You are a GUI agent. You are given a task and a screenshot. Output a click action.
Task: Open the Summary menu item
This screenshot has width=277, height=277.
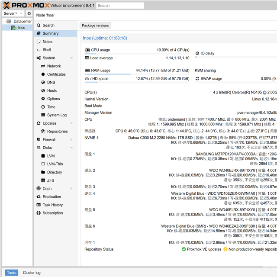pos(56,33)
